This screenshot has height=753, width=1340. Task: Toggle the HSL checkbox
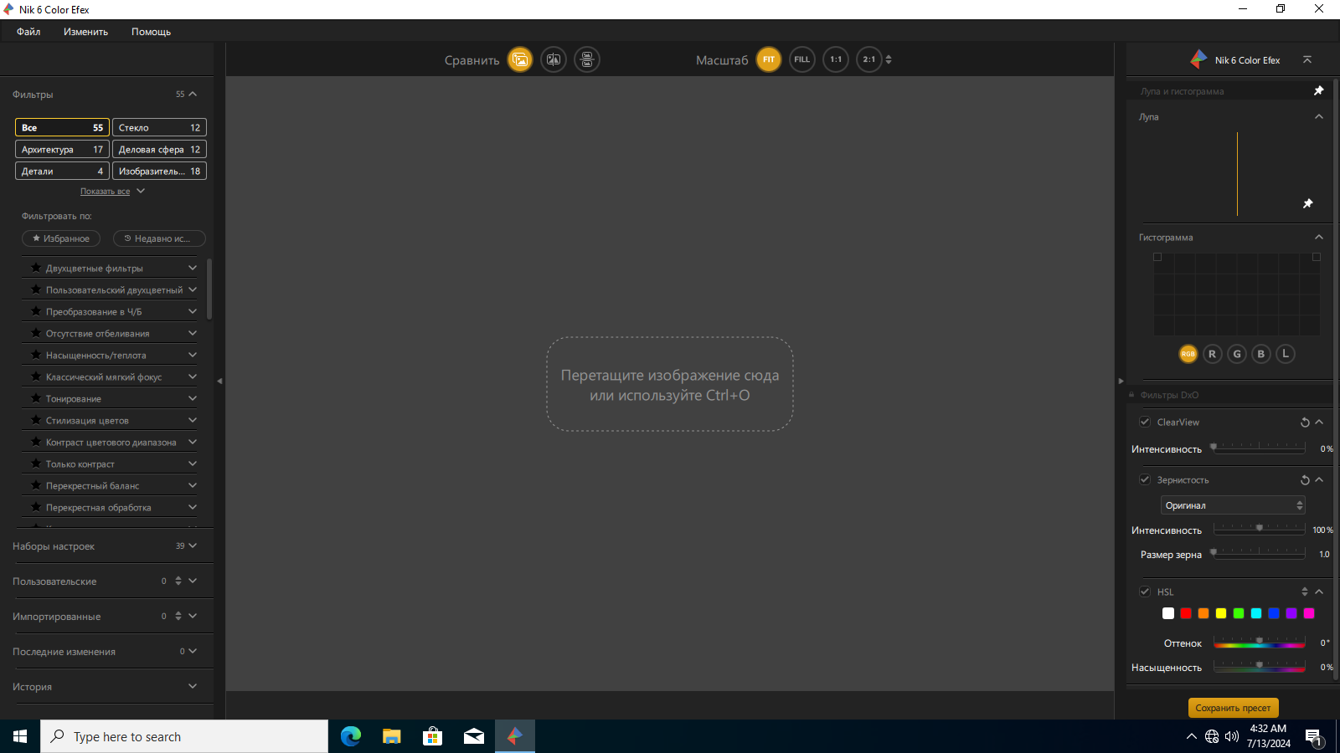(1145, 592)
